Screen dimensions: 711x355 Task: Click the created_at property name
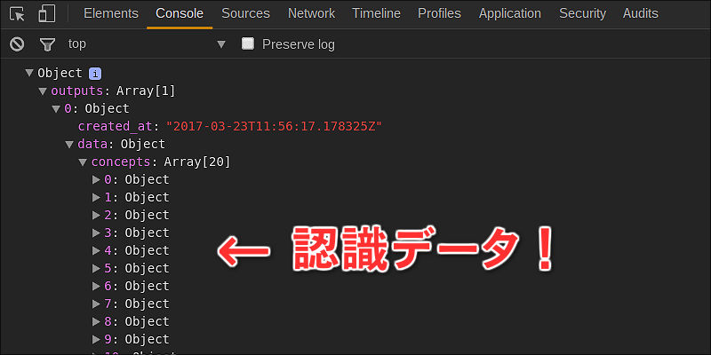(116, 126)
